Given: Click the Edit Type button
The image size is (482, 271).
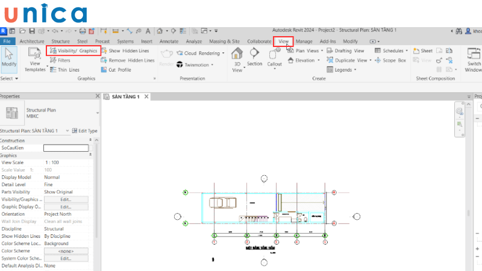Looking at the screenshot, I should [x=84, y=131].
